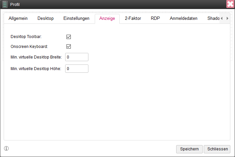Click the Speichern button
The width and height of the screenshot is (235, 157).
189,149
